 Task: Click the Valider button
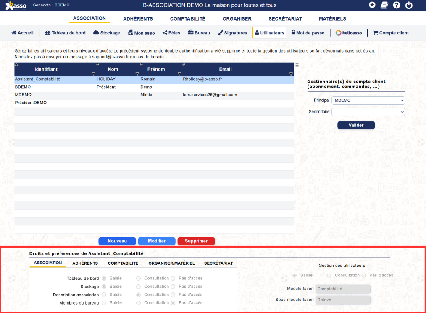(356, 125)
